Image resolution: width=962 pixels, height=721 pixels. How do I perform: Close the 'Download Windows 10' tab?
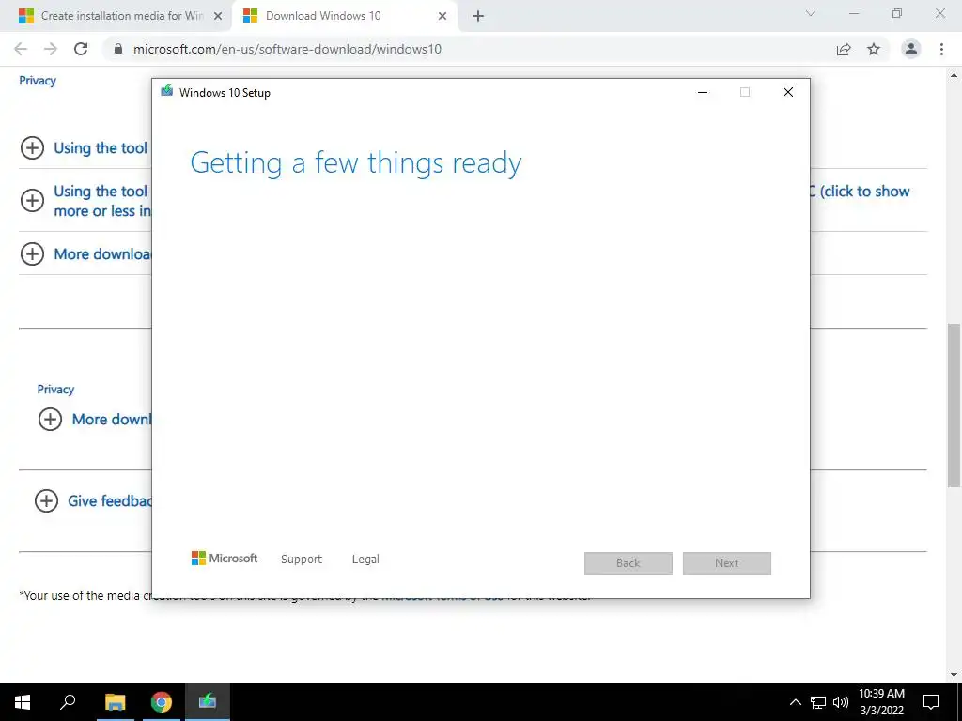pos(442,16)
